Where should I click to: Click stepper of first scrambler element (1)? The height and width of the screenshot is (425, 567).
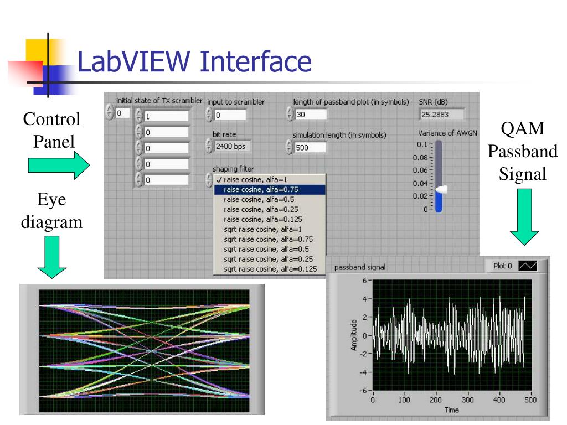tap(139, 116)
